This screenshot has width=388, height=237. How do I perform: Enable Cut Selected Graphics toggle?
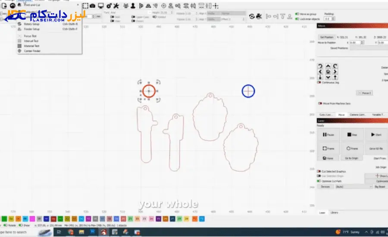[x=319, y=172]
